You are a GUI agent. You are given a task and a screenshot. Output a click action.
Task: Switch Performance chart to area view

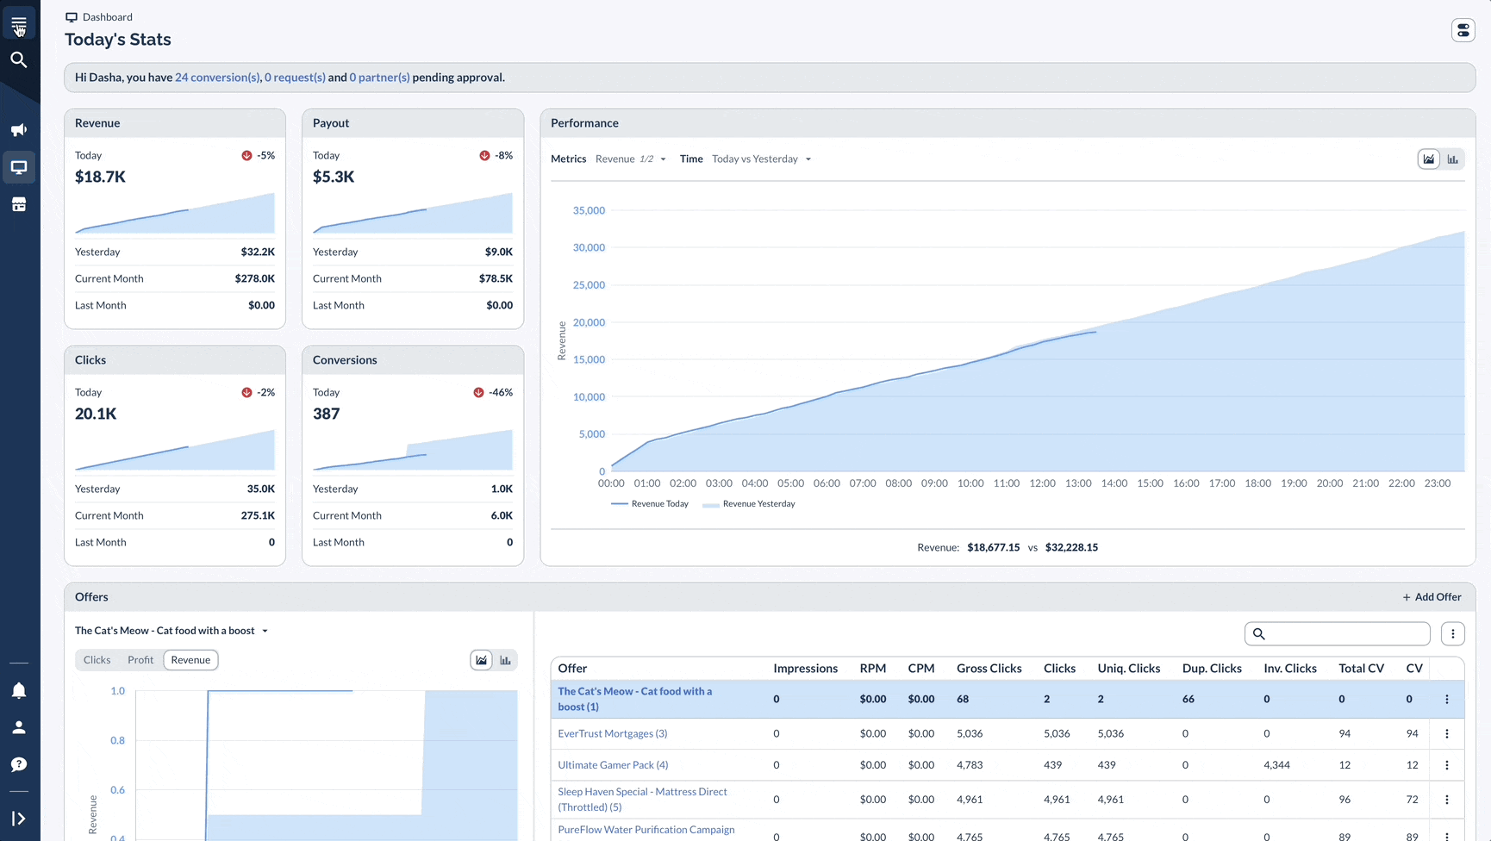tap(1429, 159)
